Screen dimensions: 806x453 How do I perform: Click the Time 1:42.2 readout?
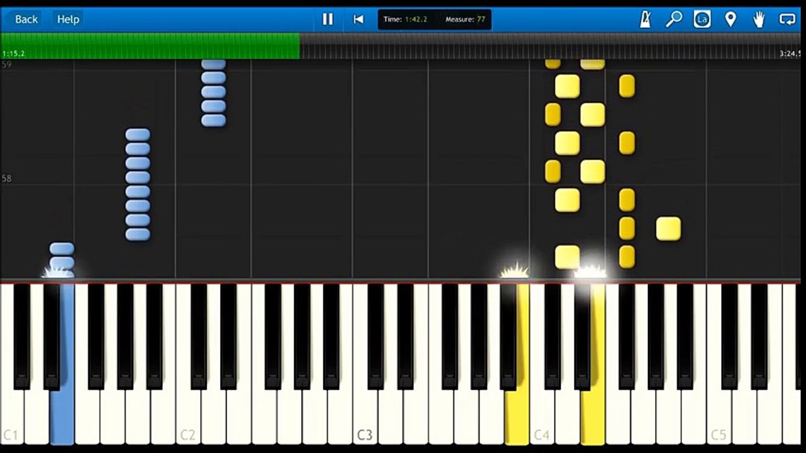405,20
